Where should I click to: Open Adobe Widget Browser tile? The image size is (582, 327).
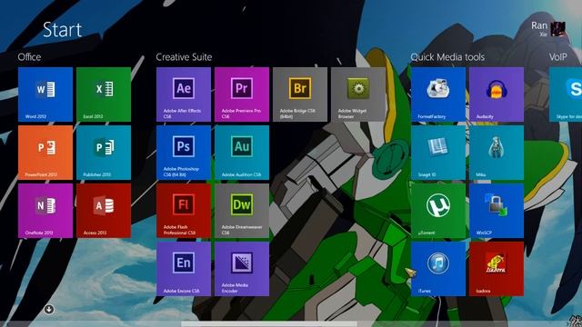358,94
